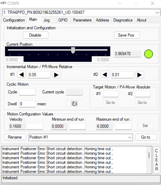The width and height of the screenshot is (161, 185).
Task: Click the current position value 3.969470
Action: pyautogui.click(x=127, y=54)
